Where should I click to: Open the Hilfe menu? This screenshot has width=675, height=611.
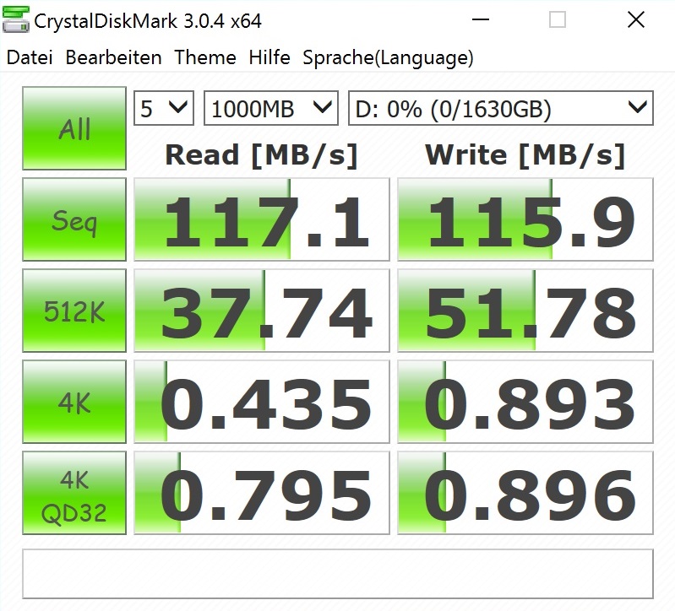click(269, 57)
